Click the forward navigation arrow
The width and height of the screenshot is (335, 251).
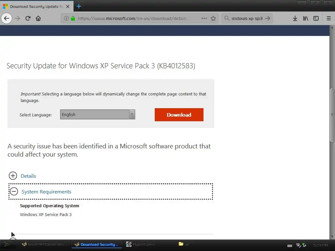click(x=17, y=18)
